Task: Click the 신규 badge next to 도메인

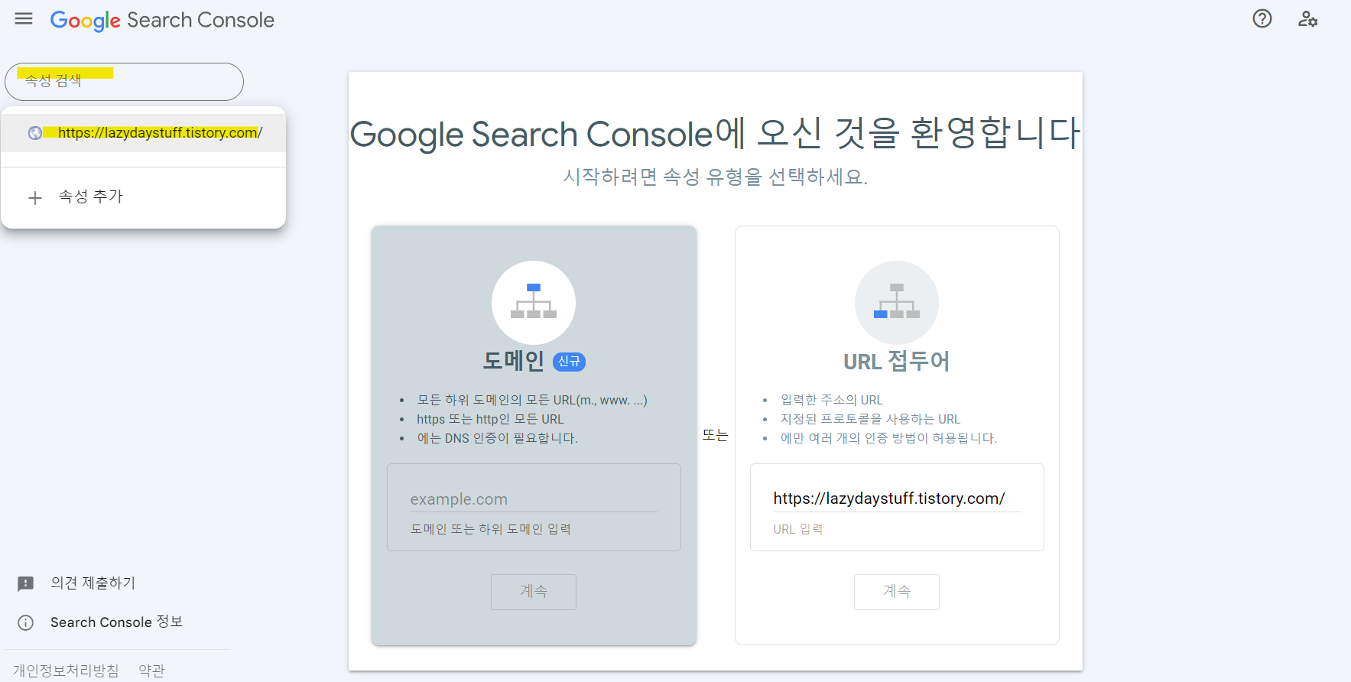Action: coord(569,362)
